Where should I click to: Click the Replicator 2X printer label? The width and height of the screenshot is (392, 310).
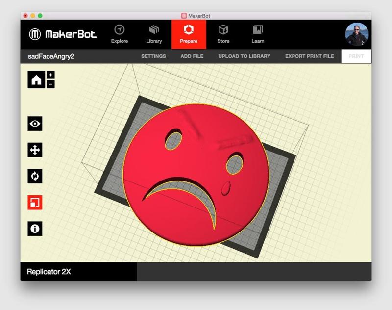49,272
